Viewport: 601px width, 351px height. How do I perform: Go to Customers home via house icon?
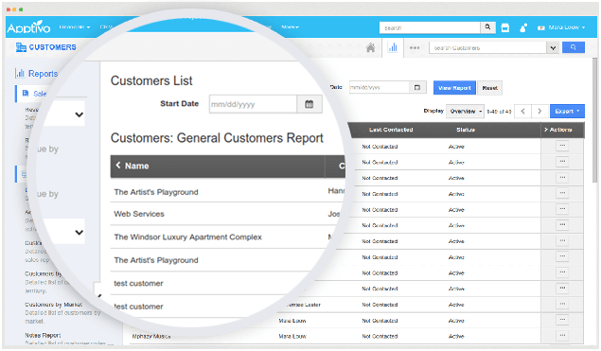tap(370, 48)
